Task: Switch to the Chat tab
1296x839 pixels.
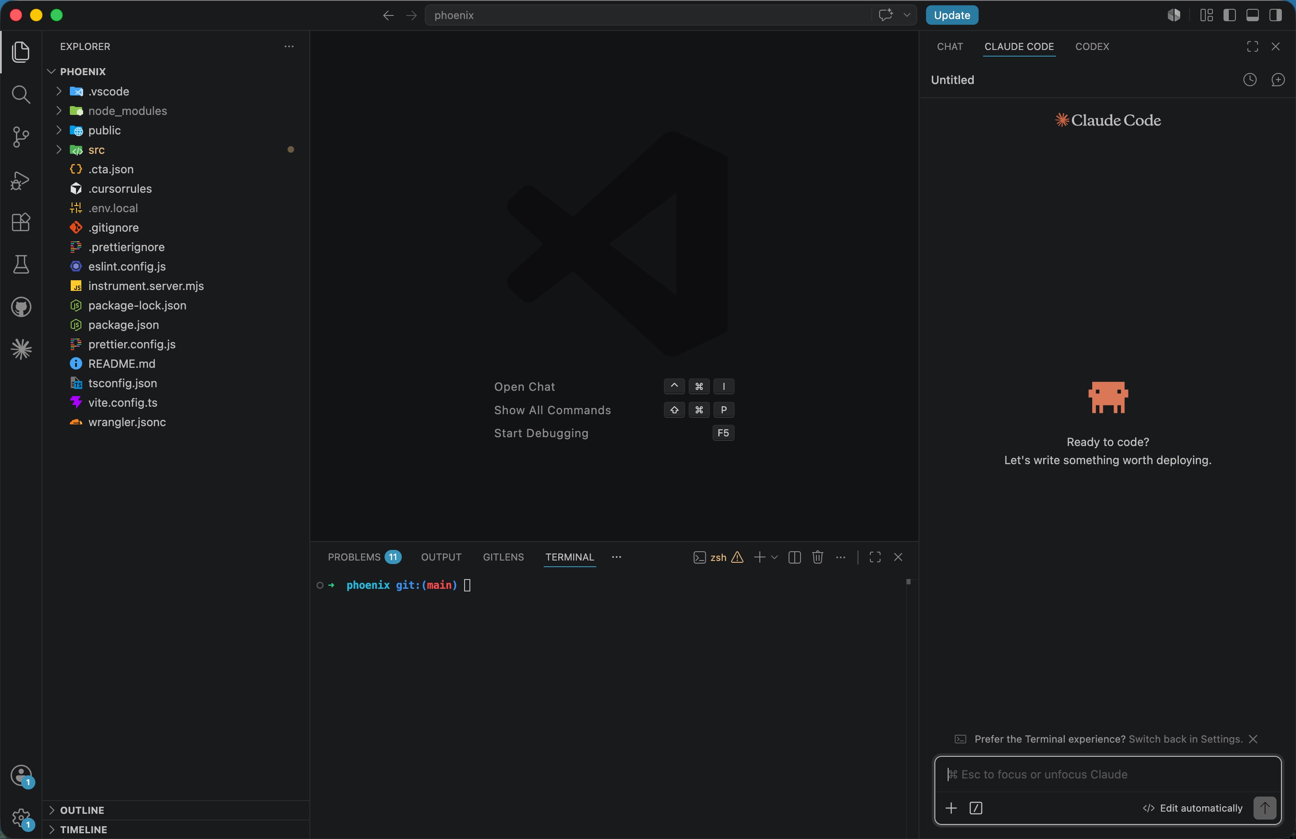Action: point(949,46)
